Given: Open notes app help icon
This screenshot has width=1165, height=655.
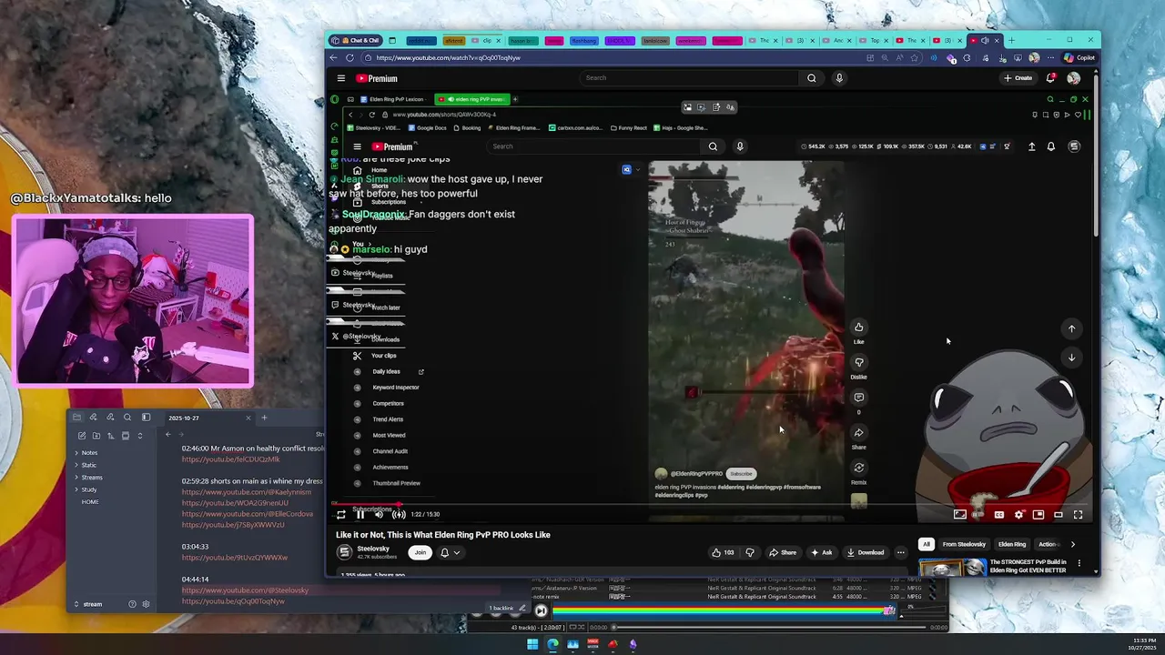Looking at the screenshot, I should point(132,604).
